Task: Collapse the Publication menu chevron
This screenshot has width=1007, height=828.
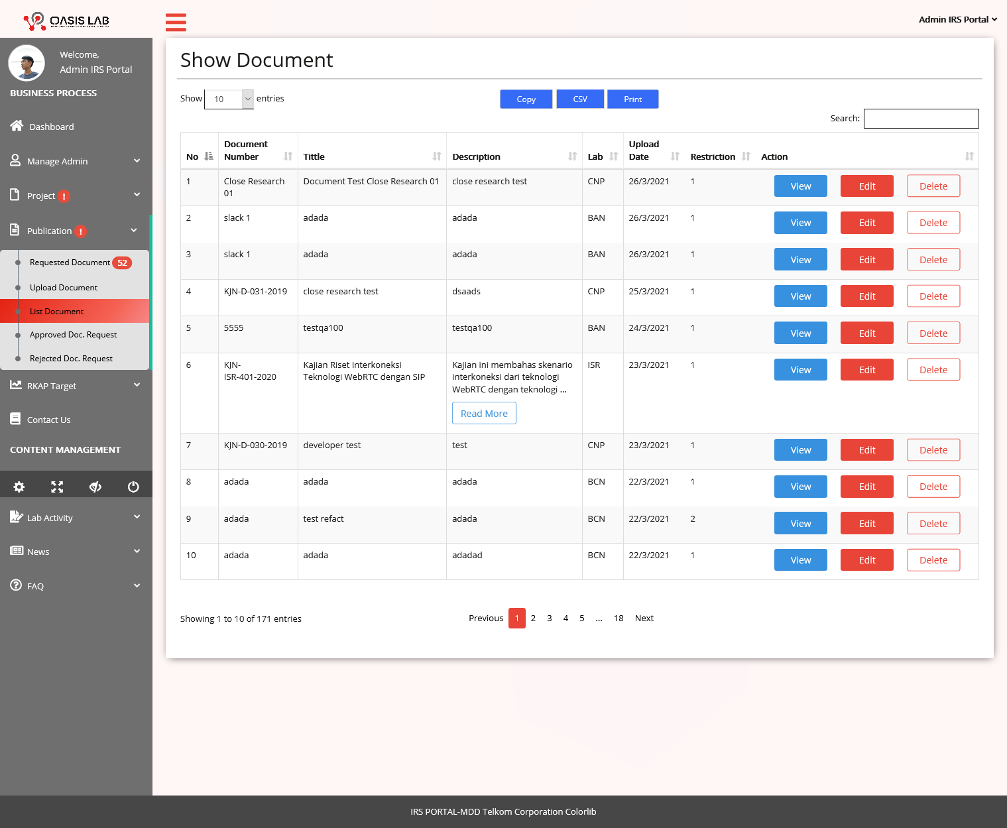Action: coord(134,230)
